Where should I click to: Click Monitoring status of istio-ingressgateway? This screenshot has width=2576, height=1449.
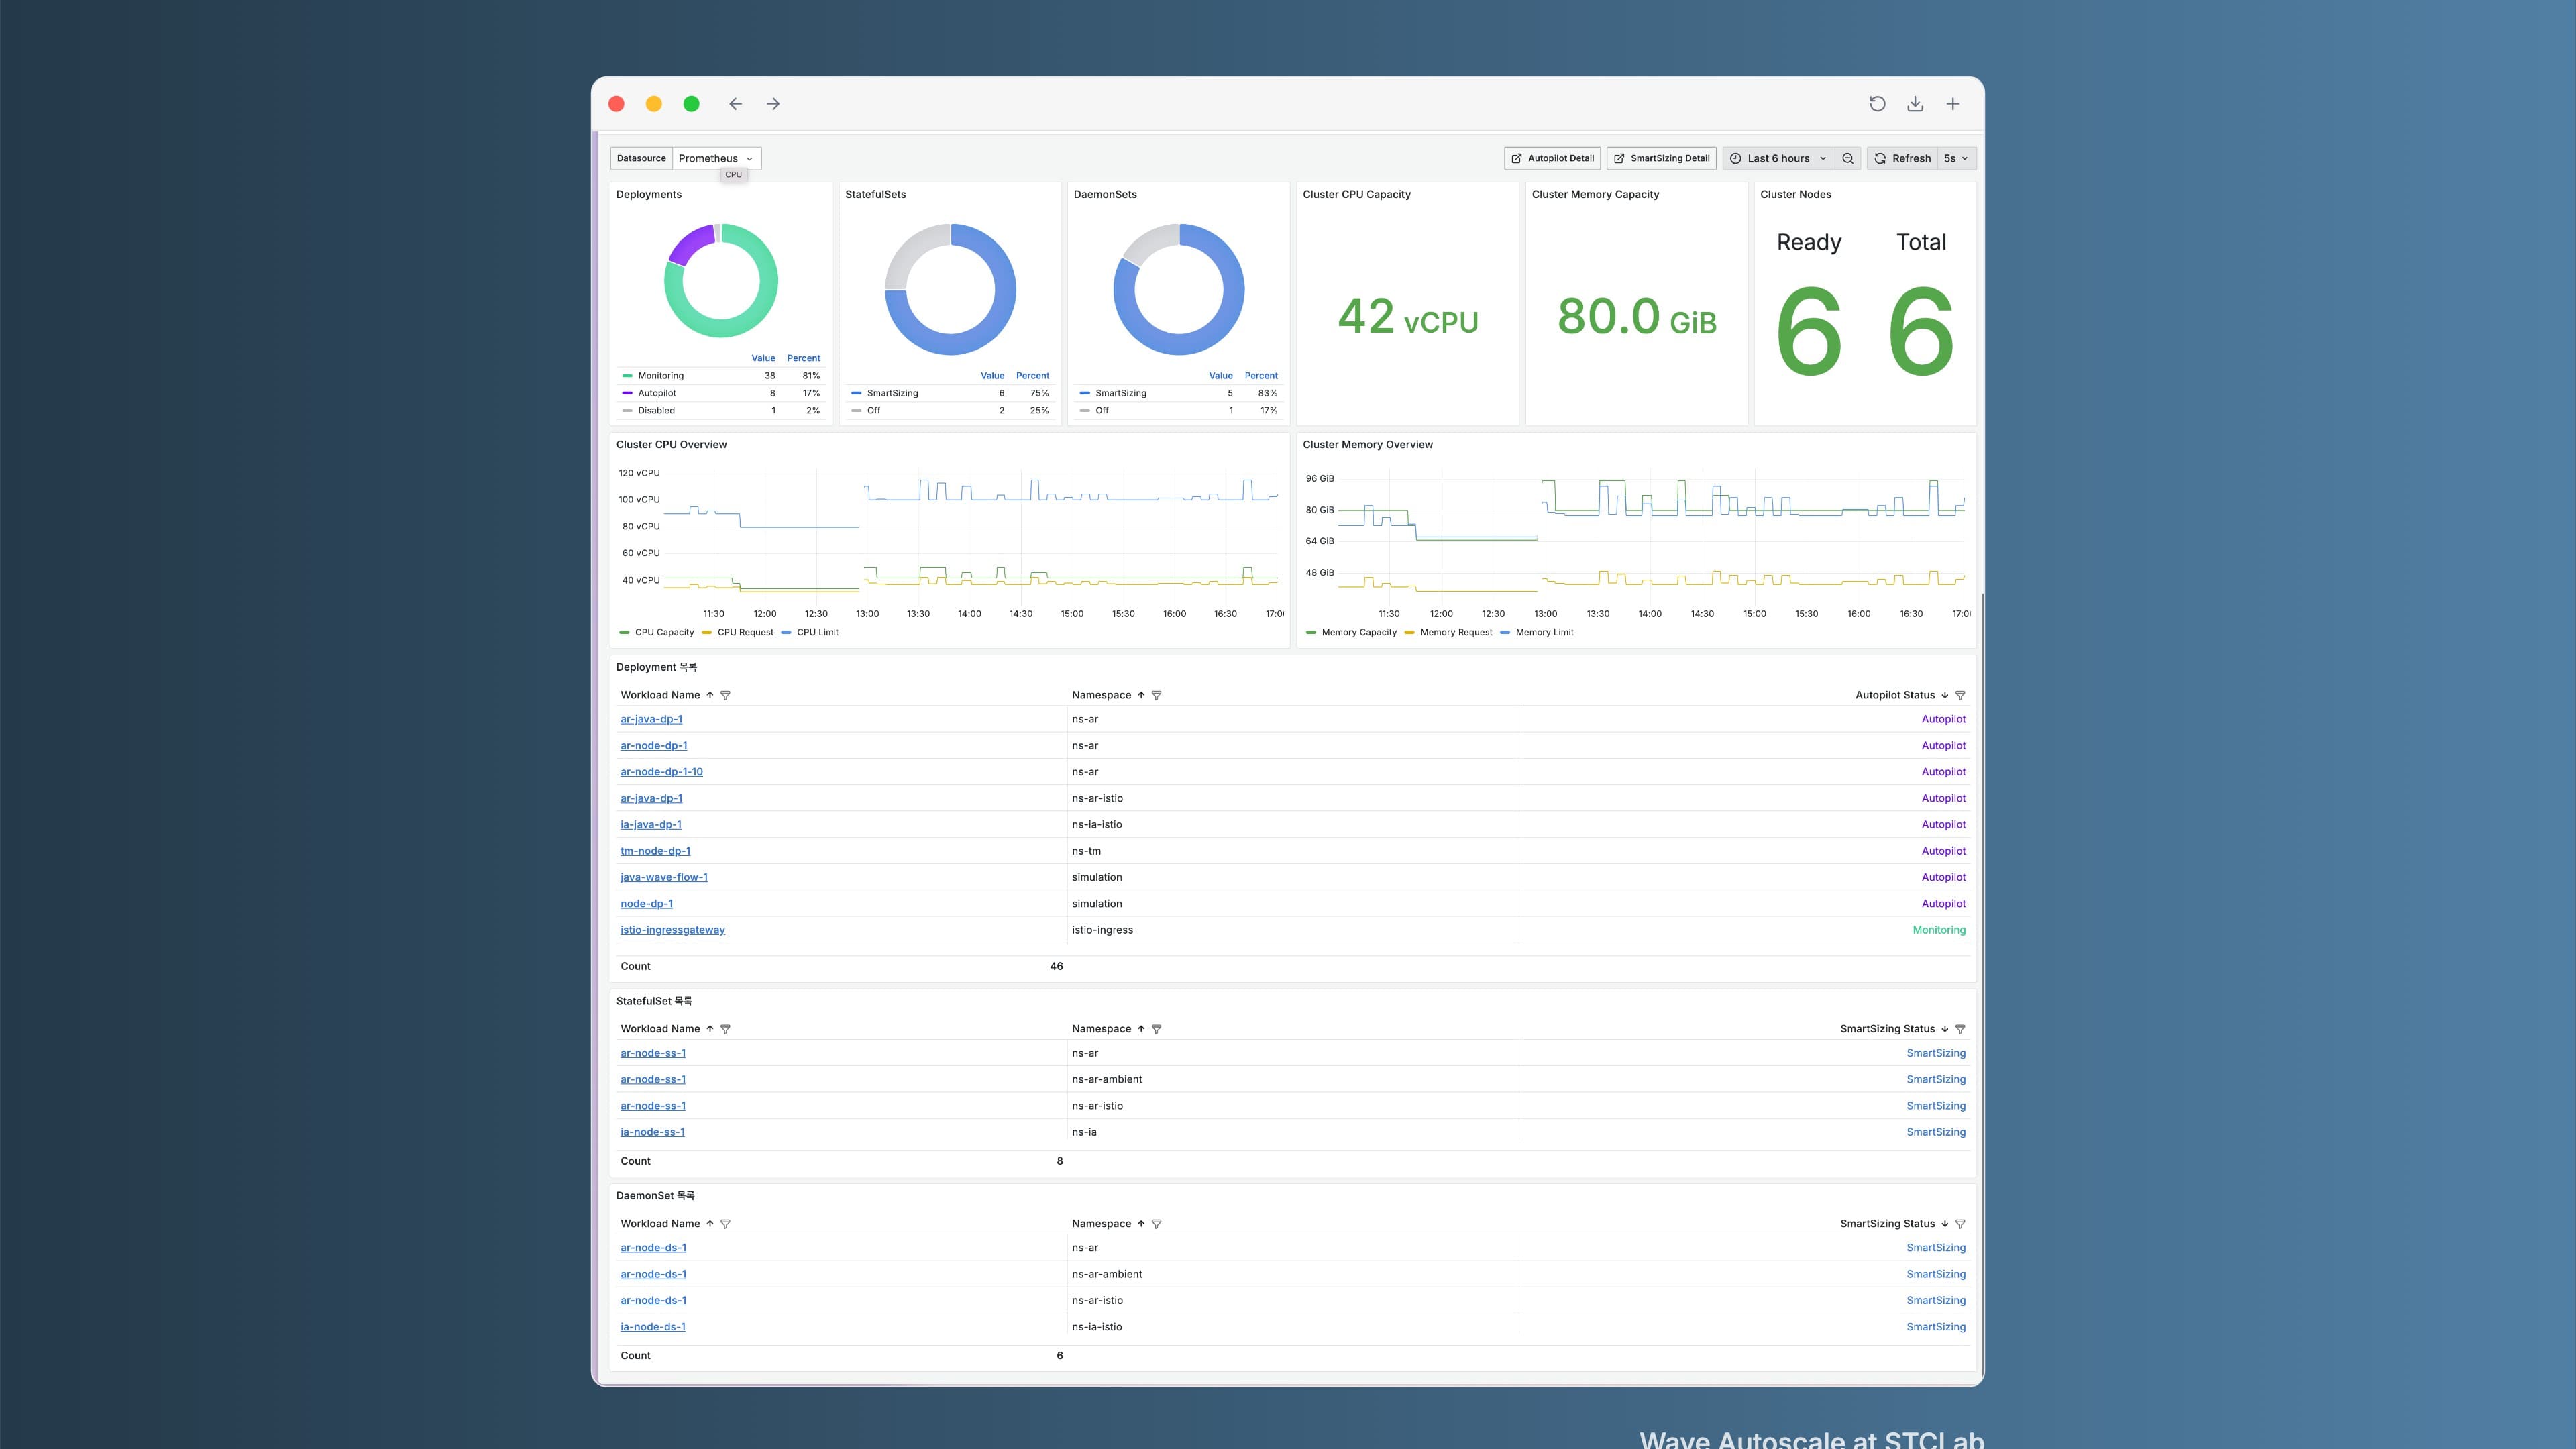pyautogui.click(x=1938, y=930)
